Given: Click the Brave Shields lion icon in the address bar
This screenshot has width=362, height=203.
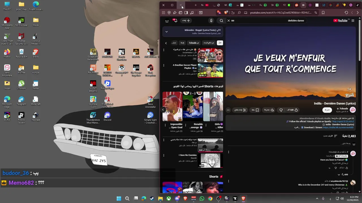Looking at the screenshot, I should coord(226,12).
